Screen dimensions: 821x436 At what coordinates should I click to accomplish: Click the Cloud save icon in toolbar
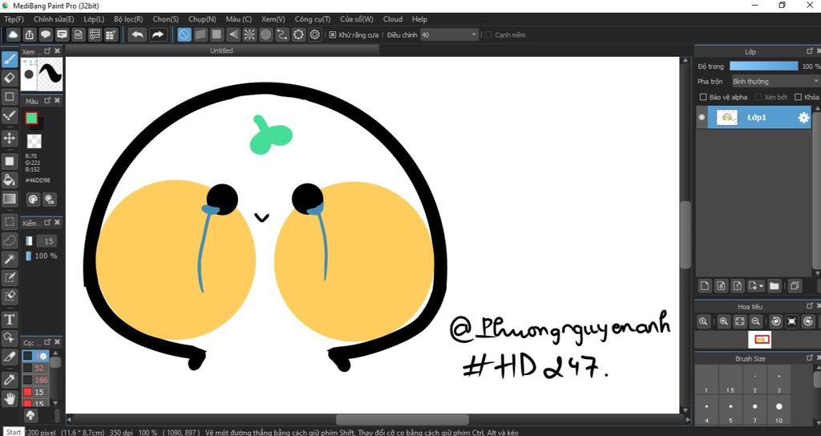(x=13, y=35)
